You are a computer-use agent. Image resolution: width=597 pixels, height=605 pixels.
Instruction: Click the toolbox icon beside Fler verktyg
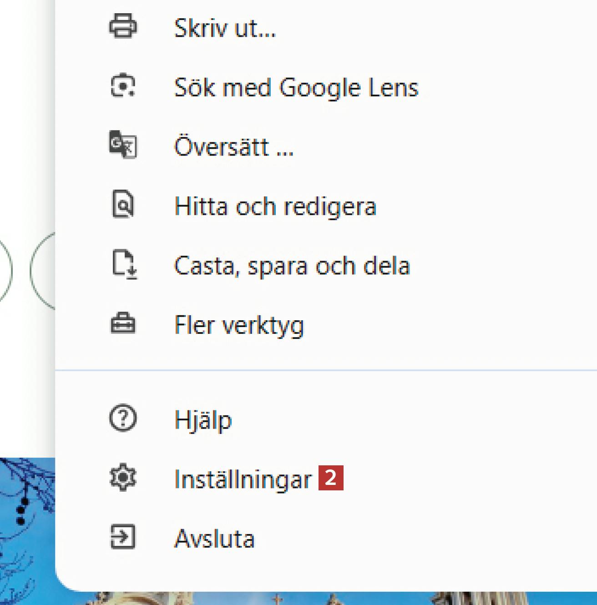[x=123, y=323]
